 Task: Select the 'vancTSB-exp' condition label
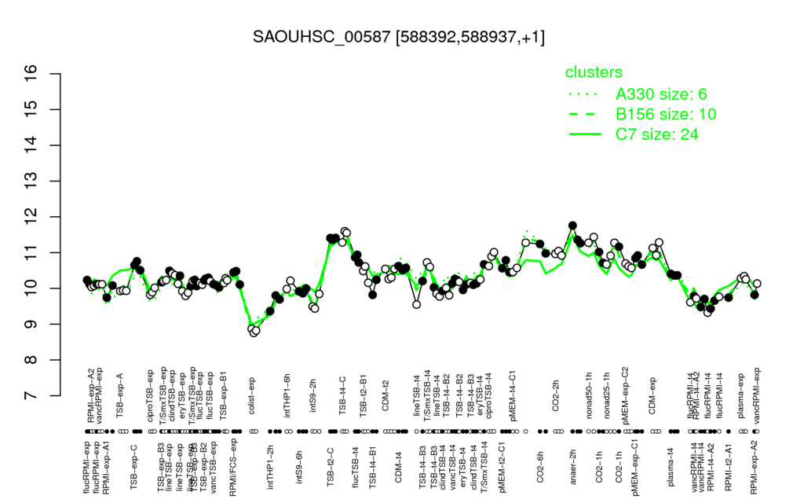214,466
